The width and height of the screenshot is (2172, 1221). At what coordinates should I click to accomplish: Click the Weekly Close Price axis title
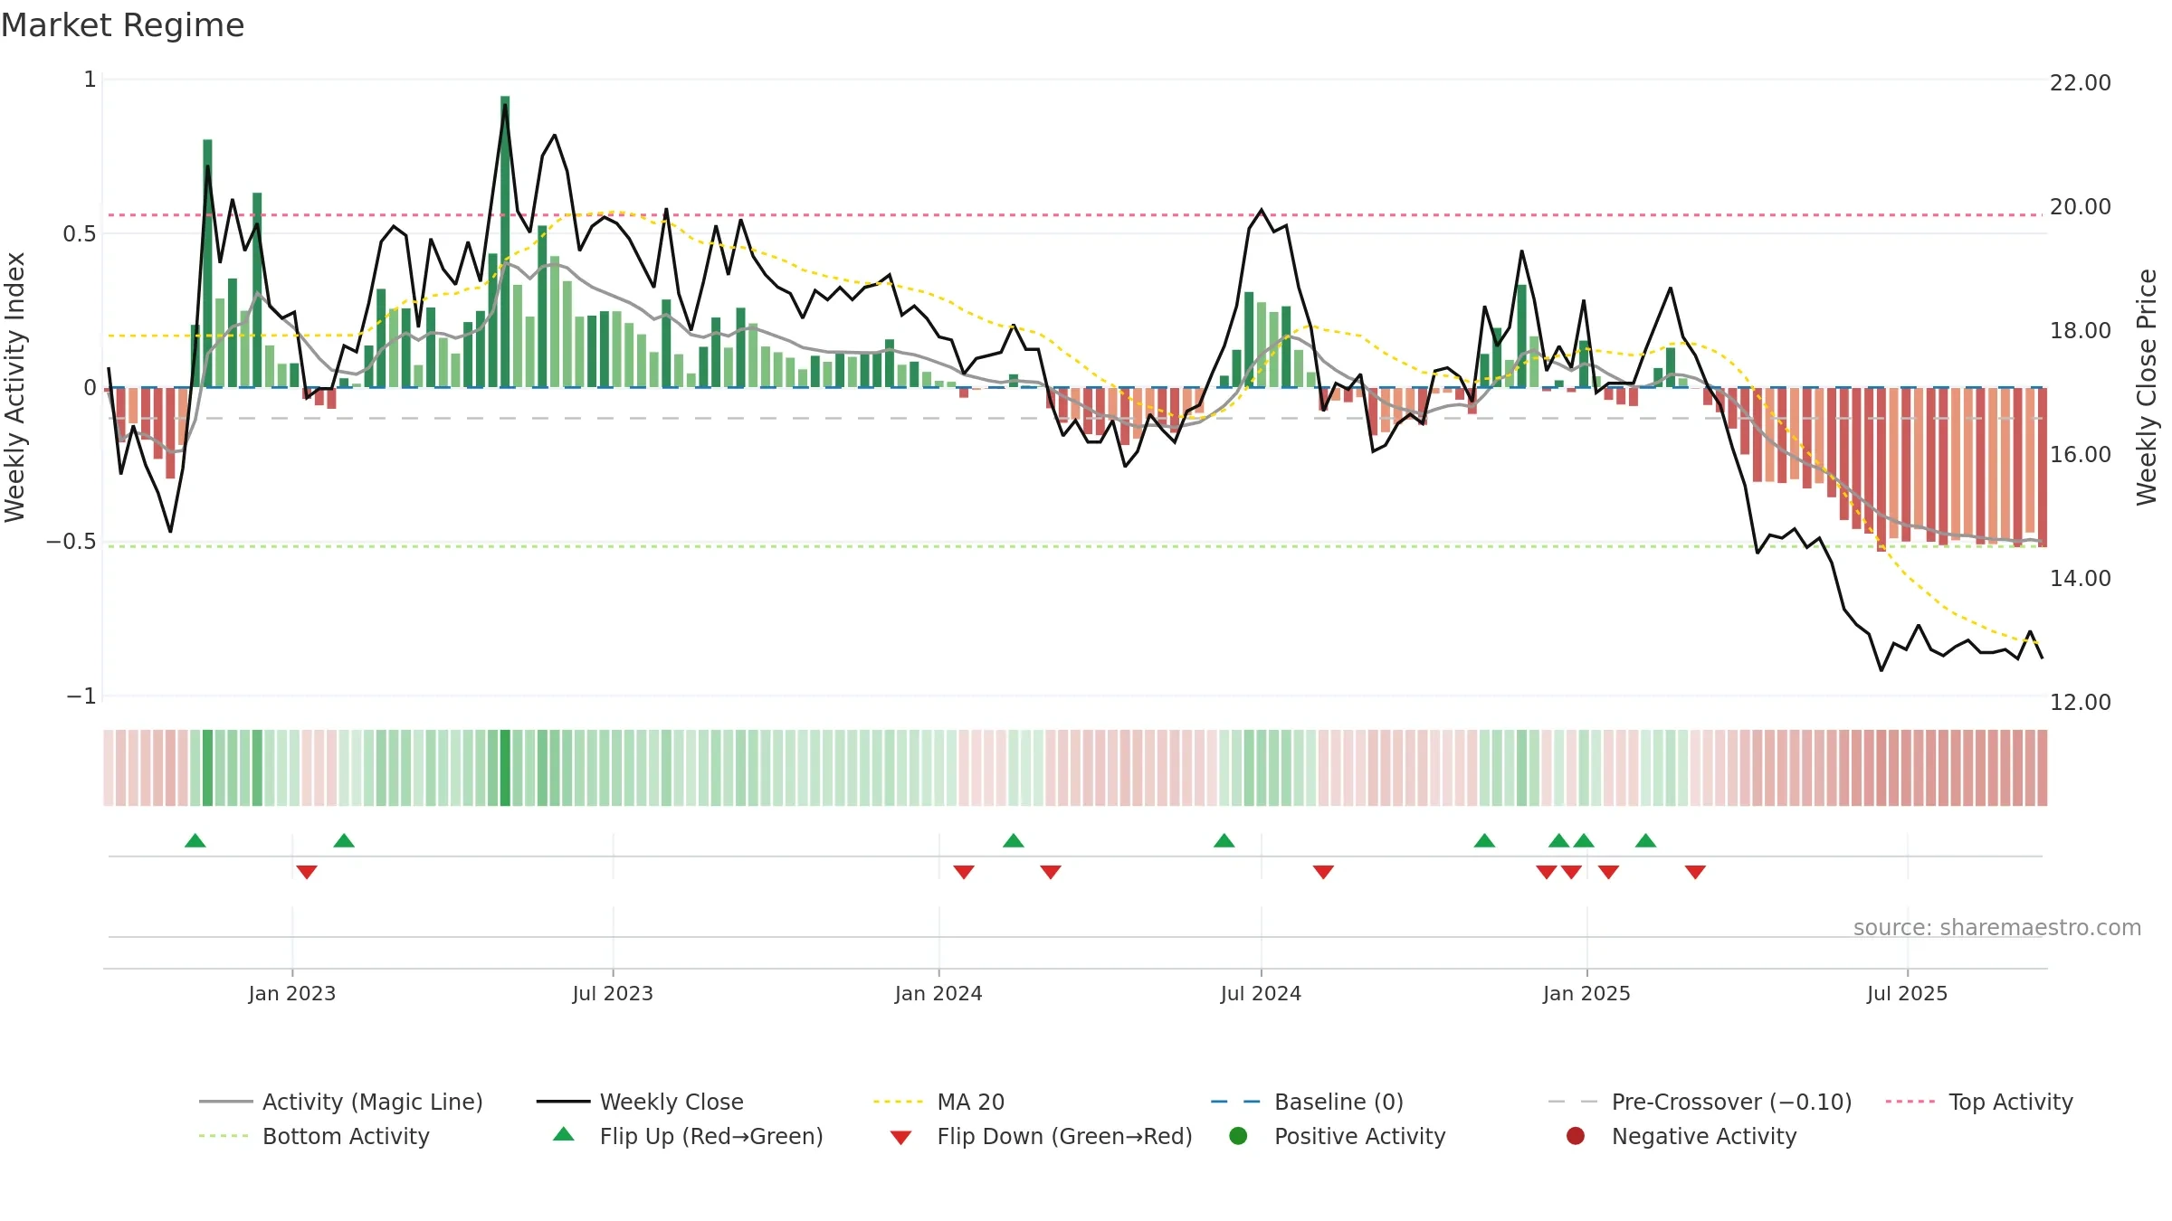point(2147,387)
